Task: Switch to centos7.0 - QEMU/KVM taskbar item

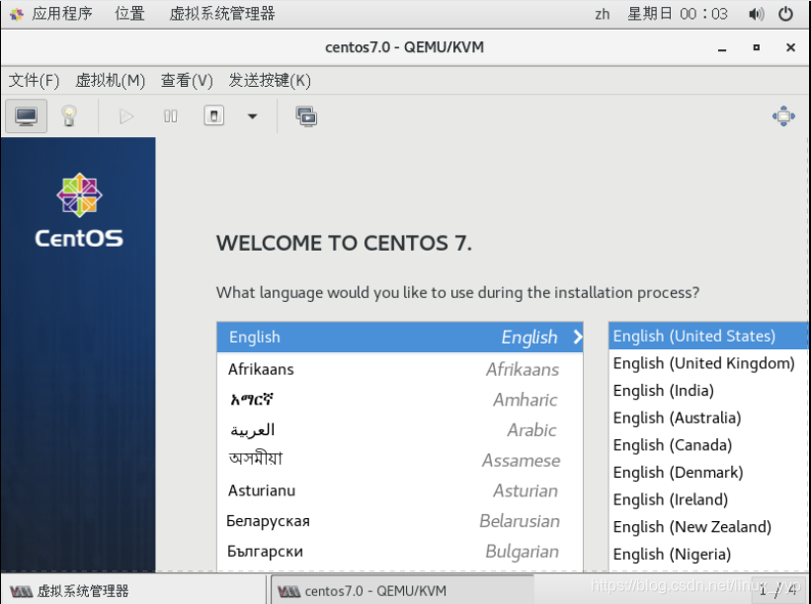Action: 403,590
